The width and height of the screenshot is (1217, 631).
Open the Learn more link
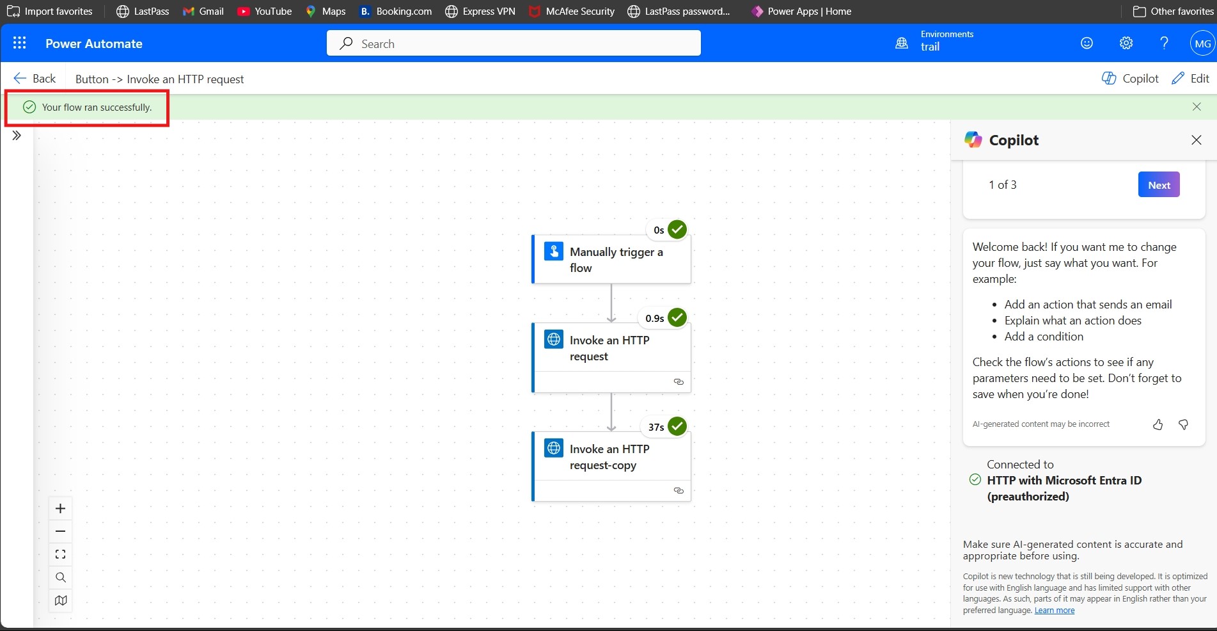point(1054,611)
